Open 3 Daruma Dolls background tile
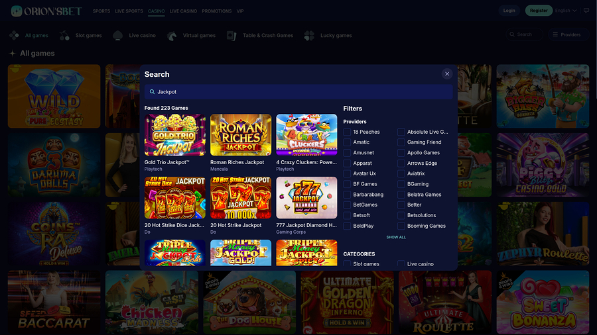 pos(54,165)
